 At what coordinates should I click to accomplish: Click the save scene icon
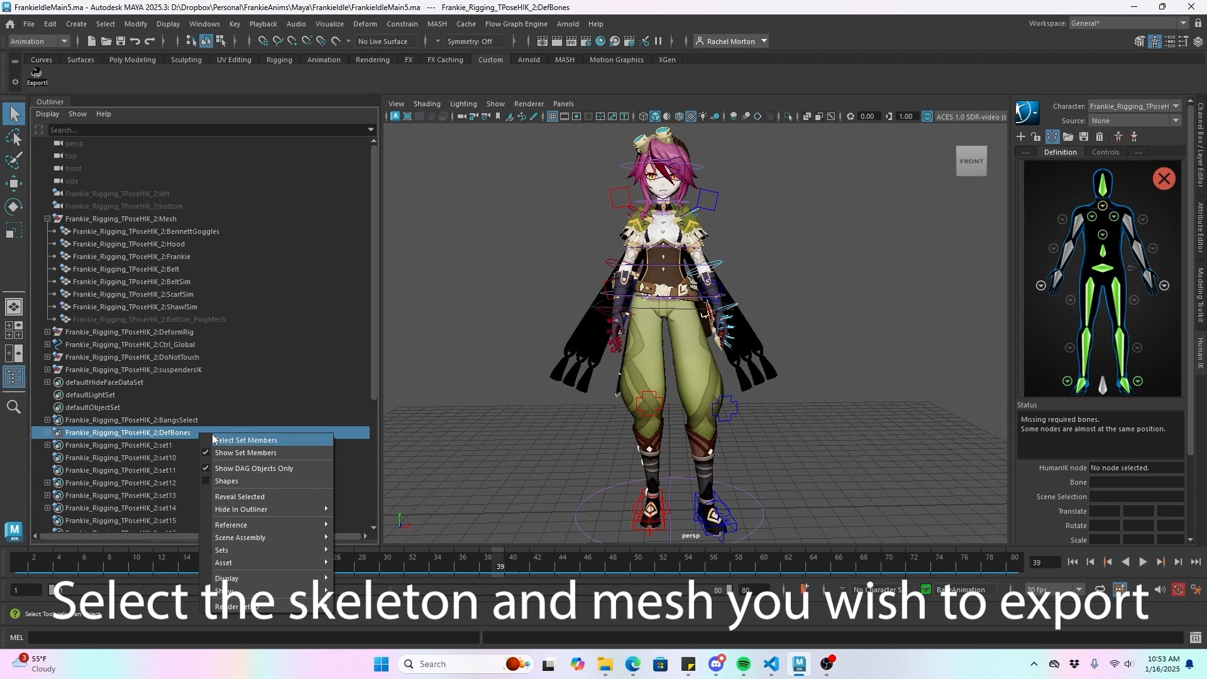[x=121, y=41]
